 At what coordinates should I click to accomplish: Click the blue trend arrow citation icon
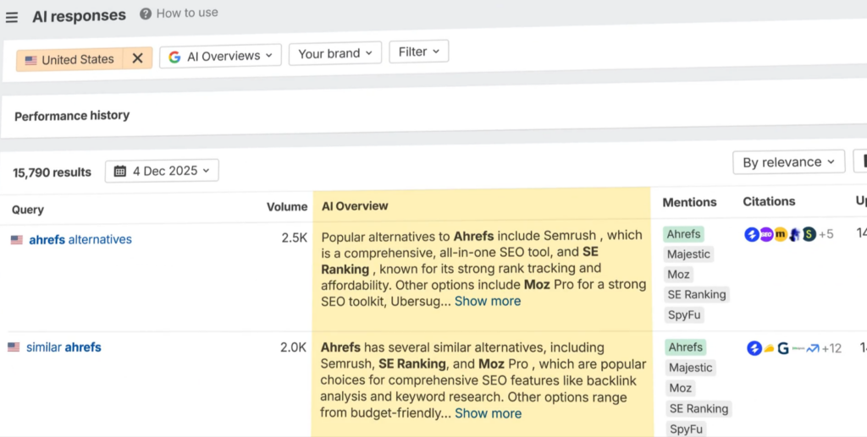click(813, 348)
